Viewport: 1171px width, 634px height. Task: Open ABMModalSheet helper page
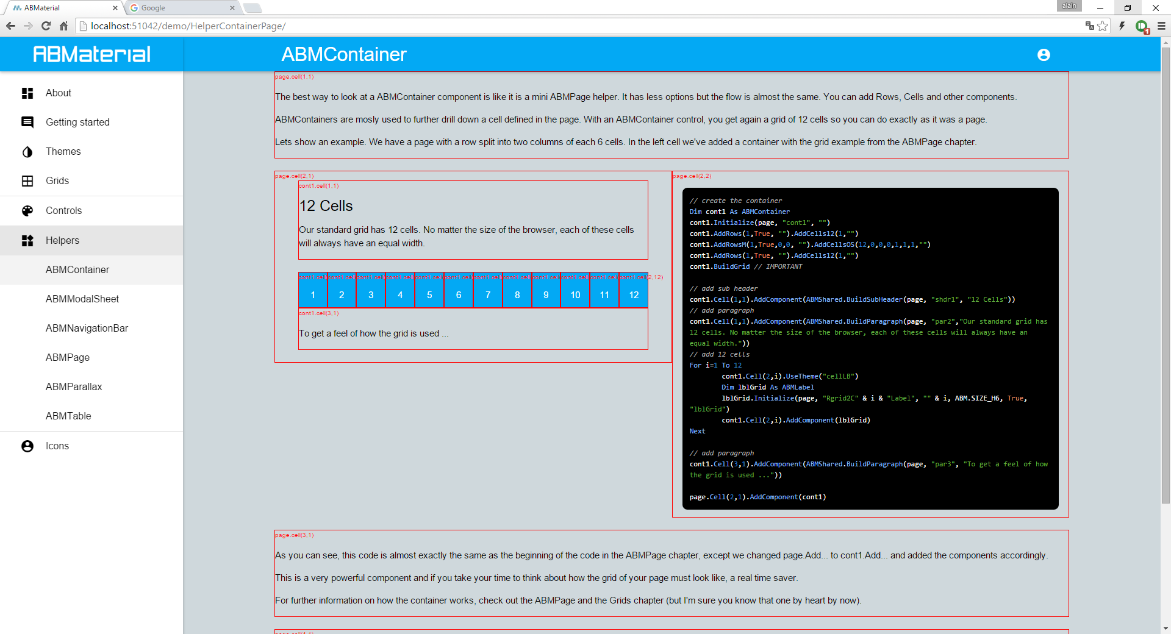point(91,299)
